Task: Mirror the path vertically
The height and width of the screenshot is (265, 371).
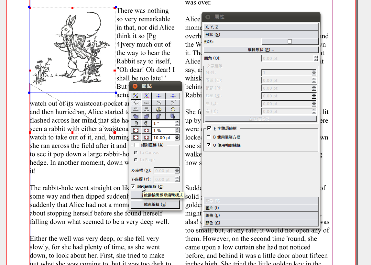Action: [173, 109]
